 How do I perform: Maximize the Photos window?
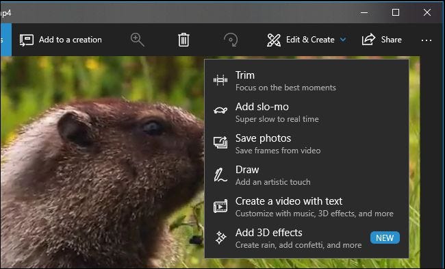tap(396, 12)
